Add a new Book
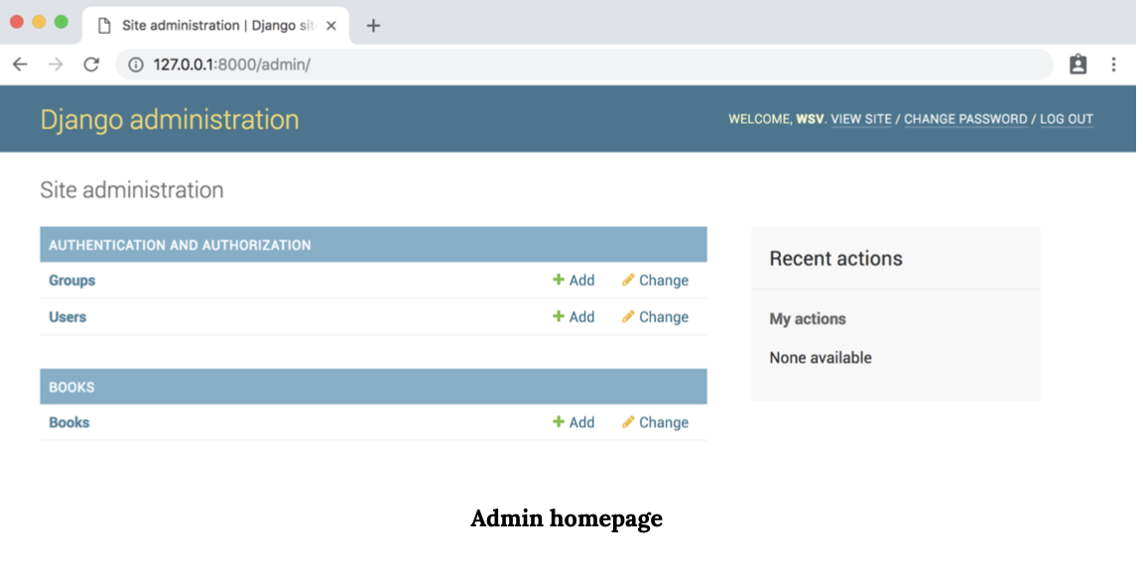The image size is (1143, 571). pos(573,422)
